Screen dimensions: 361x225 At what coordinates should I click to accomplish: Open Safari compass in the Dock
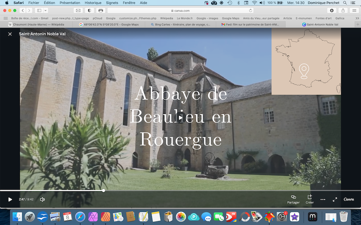[80, 217]
